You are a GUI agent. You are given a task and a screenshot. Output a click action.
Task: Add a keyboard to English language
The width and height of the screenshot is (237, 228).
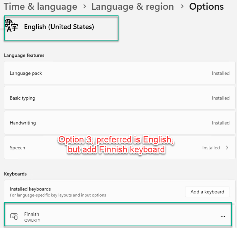tap(207, 192)
